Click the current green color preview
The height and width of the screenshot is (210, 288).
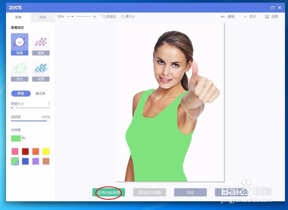[x=16, y=138]
